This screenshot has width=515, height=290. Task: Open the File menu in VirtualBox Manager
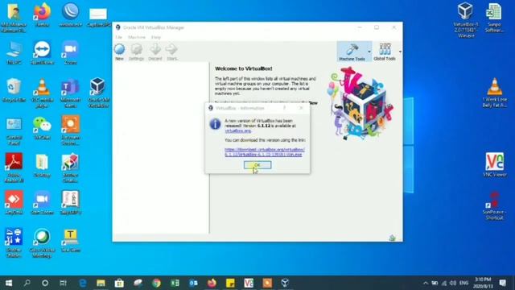click(x=118, y=37)
